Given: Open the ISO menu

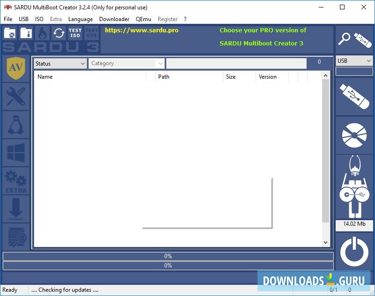Looking at the screenshot, I should [x=39, y=19].
